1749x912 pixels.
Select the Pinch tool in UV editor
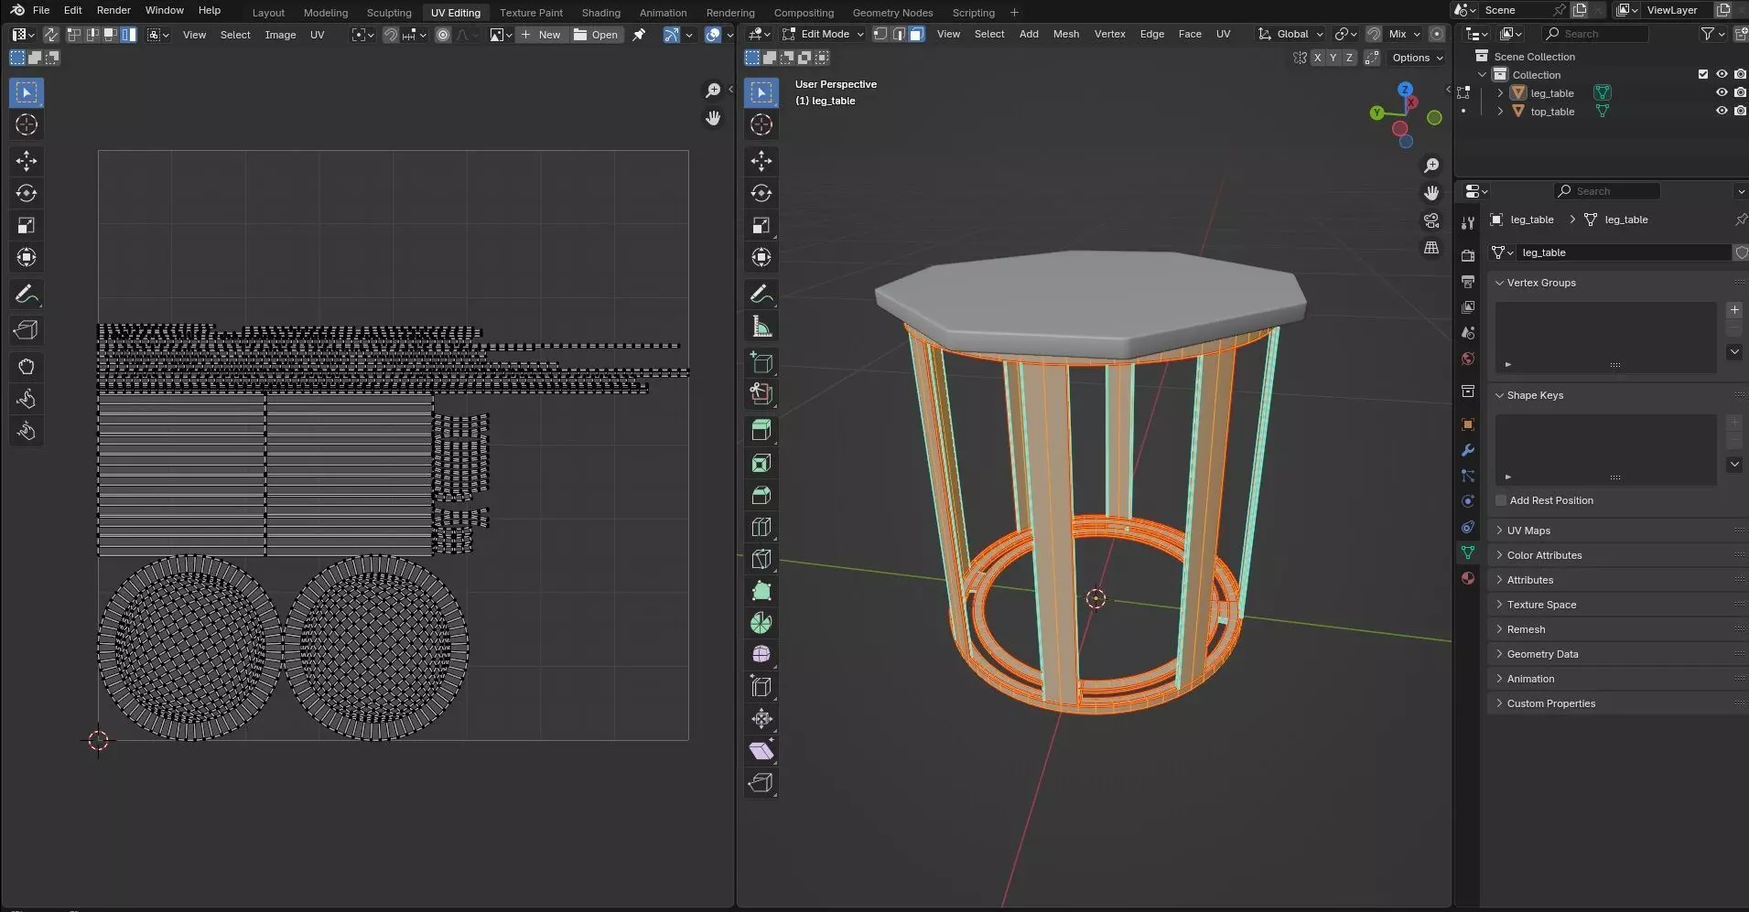pos(27,431)
